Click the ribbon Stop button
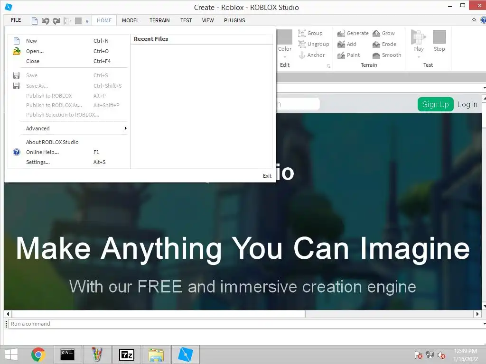The image size is (486, 364). (439, 41)
